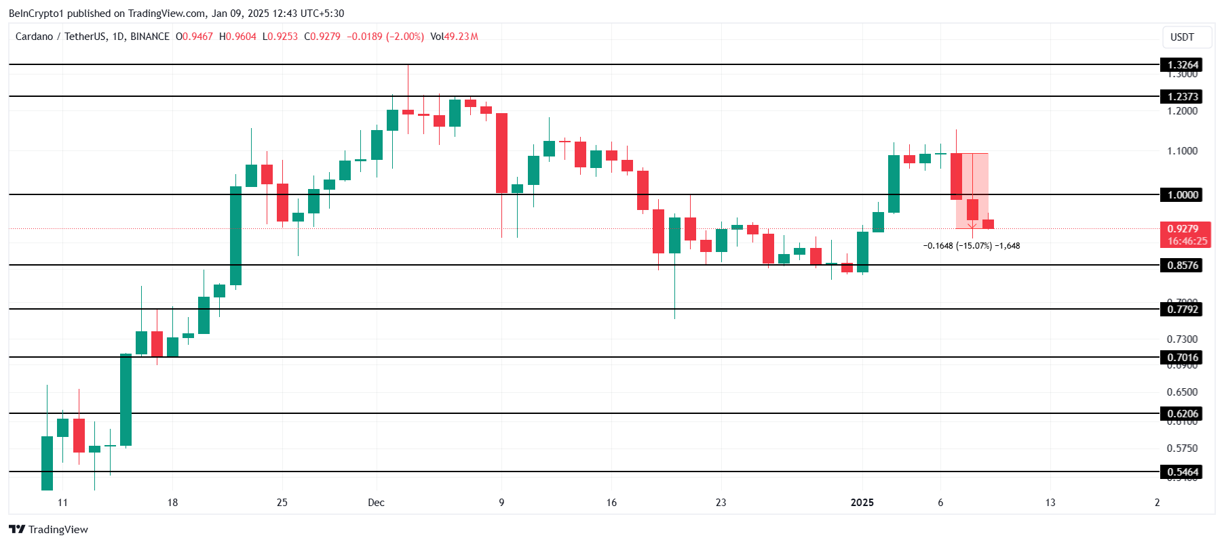Select the tall red candle on December 9
1224x544 pixels.
tap(501, 153)
